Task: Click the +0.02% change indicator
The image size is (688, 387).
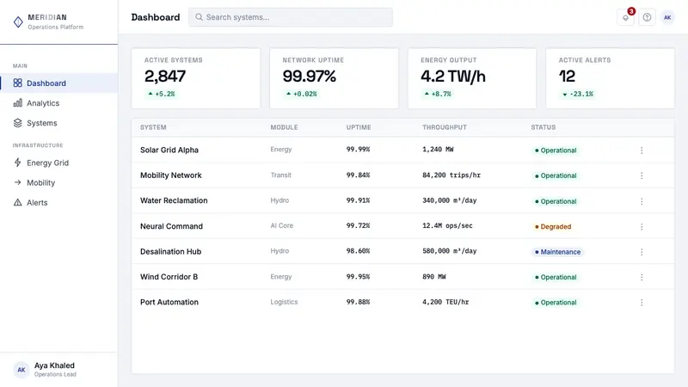Action: pyautogui.click(x=302, y=94)
